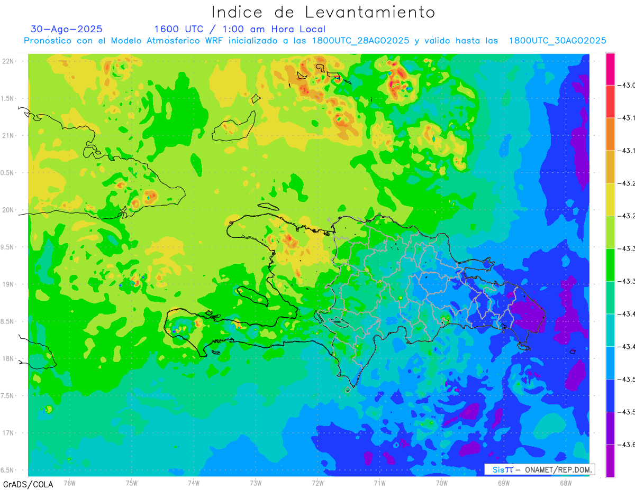Select the red swatch in the color bar
Image resolution: width=635 pixels, height=490 pixels.
coord(610,101)
